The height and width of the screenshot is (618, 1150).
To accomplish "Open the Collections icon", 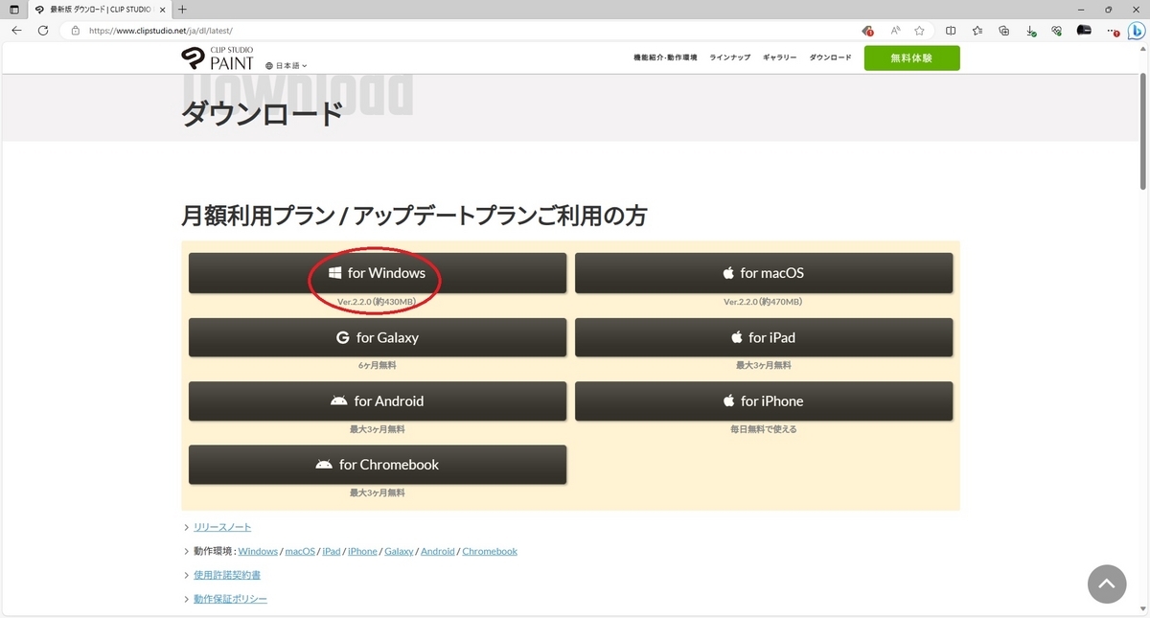I will pyautogui.click(x=1004, y=31).
